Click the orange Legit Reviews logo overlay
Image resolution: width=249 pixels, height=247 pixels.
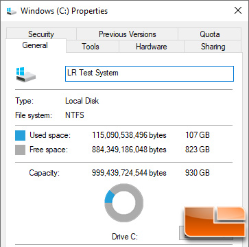point(215,222)
